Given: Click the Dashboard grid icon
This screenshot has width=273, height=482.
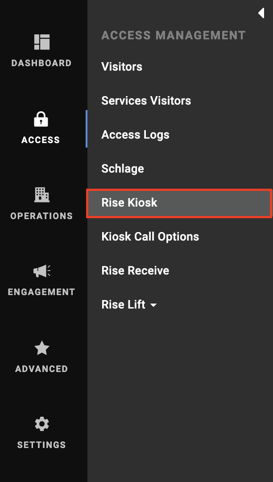Looking at the screenshot, I should pos(42,42).
